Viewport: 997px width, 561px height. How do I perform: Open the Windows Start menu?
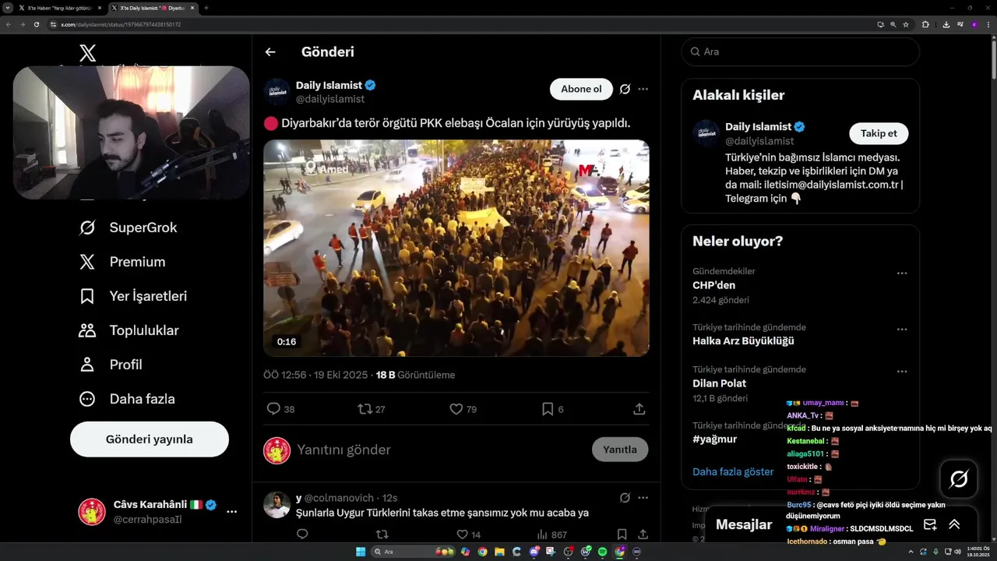(361, 552)
